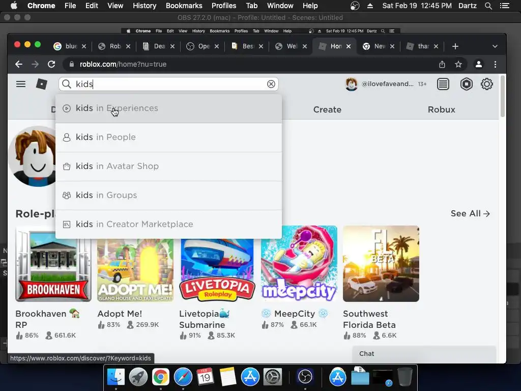Click See All for Role-playing games
521x391 pixels.
[x=470, y=213]
